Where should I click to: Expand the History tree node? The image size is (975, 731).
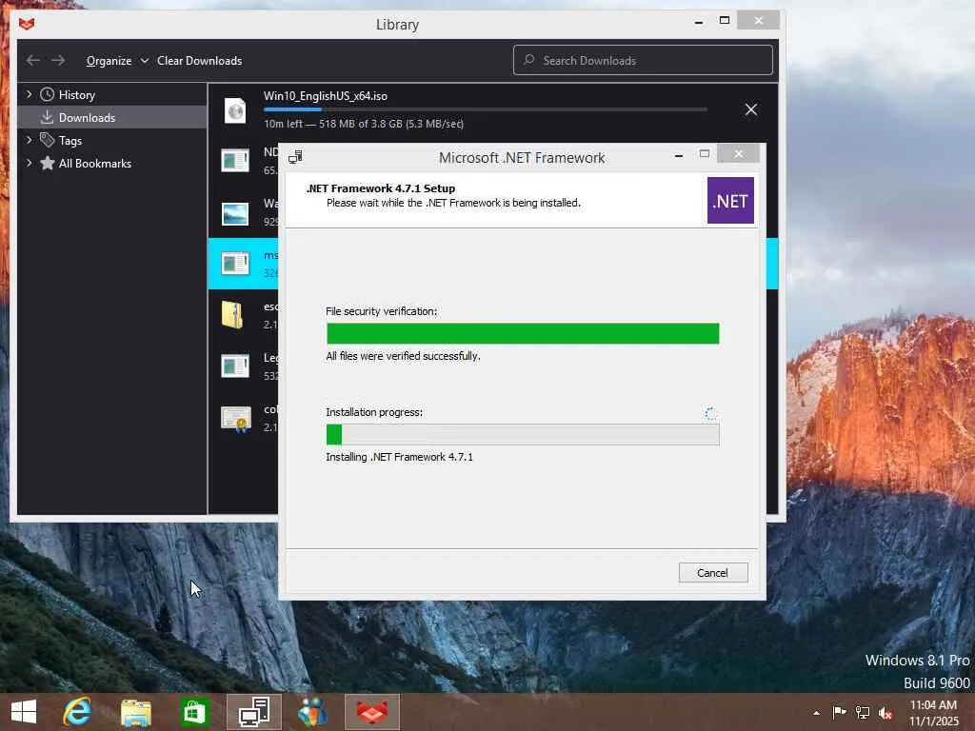pyautogui.click(x=29, y=94)
